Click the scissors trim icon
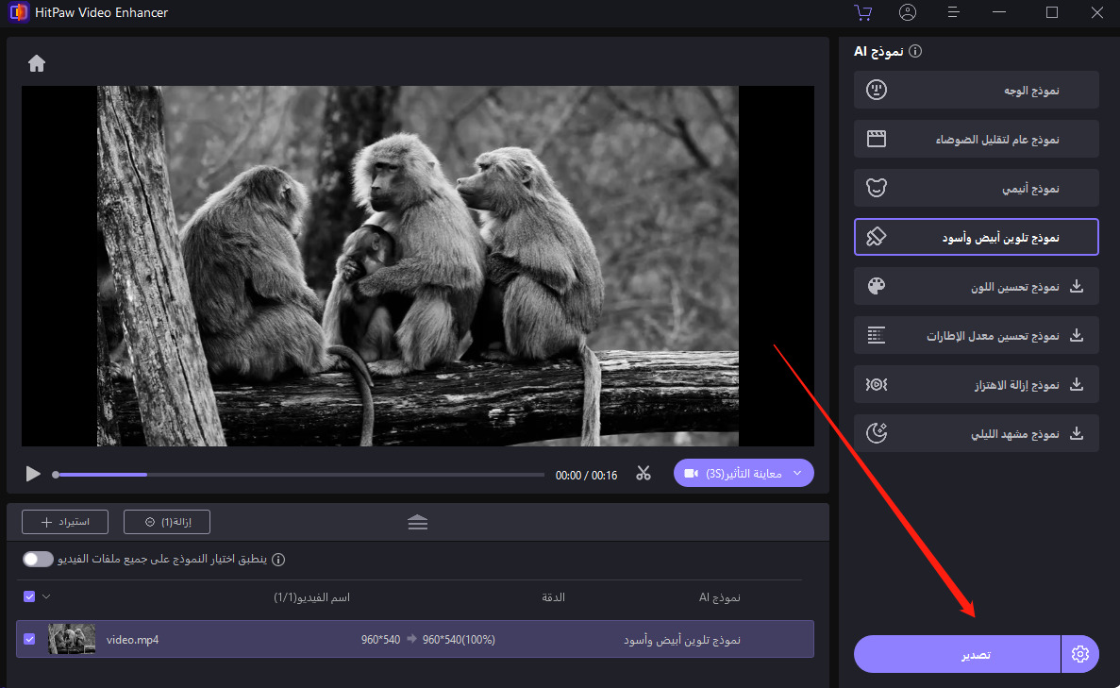1120x688 pixels. pyautogui.click(x=644, y=474)
